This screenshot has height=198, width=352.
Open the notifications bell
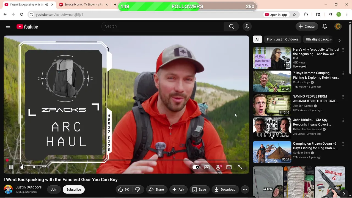coord(324,26)
